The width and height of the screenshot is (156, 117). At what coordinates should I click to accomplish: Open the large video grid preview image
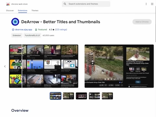point(44,66)
